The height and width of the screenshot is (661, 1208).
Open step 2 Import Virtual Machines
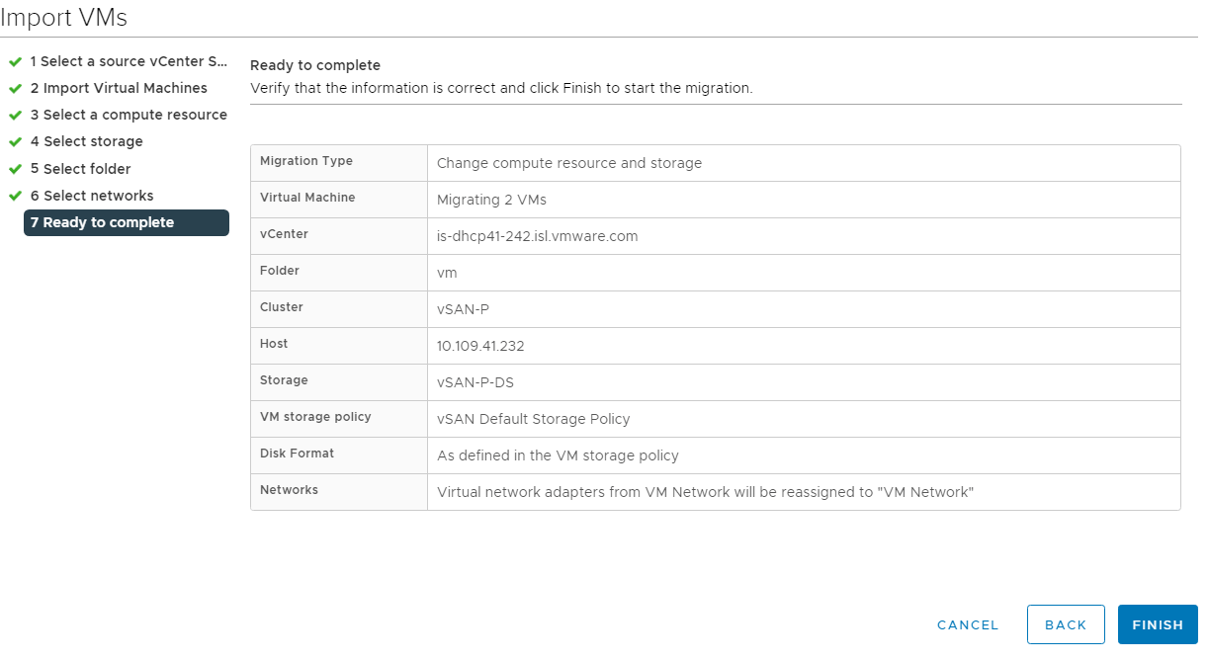pyautogui.click(x=119, y=88)
